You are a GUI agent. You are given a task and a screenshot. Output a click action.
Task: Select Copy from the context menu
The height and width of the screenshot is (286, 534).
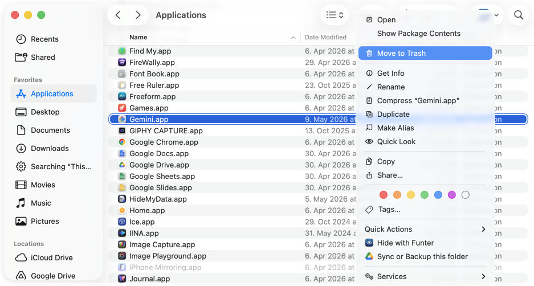point(425,161)
